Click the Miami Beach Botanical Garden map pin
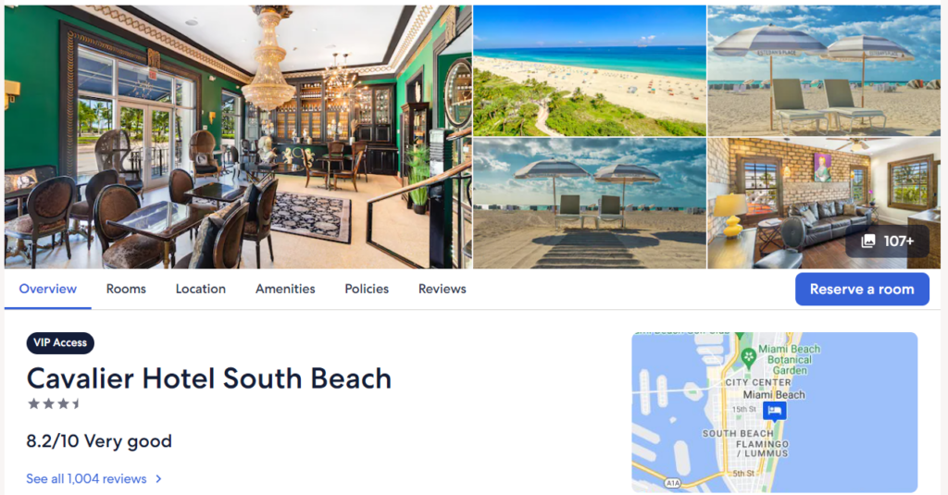The height and width of the screenshot is (495, 948). (748, 355)
